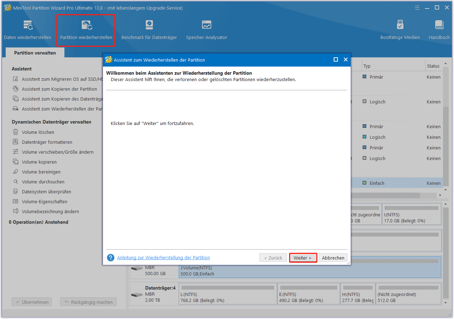Maximize the wizard dialog window
454x319 pixels.
click(x=336, y=60)
